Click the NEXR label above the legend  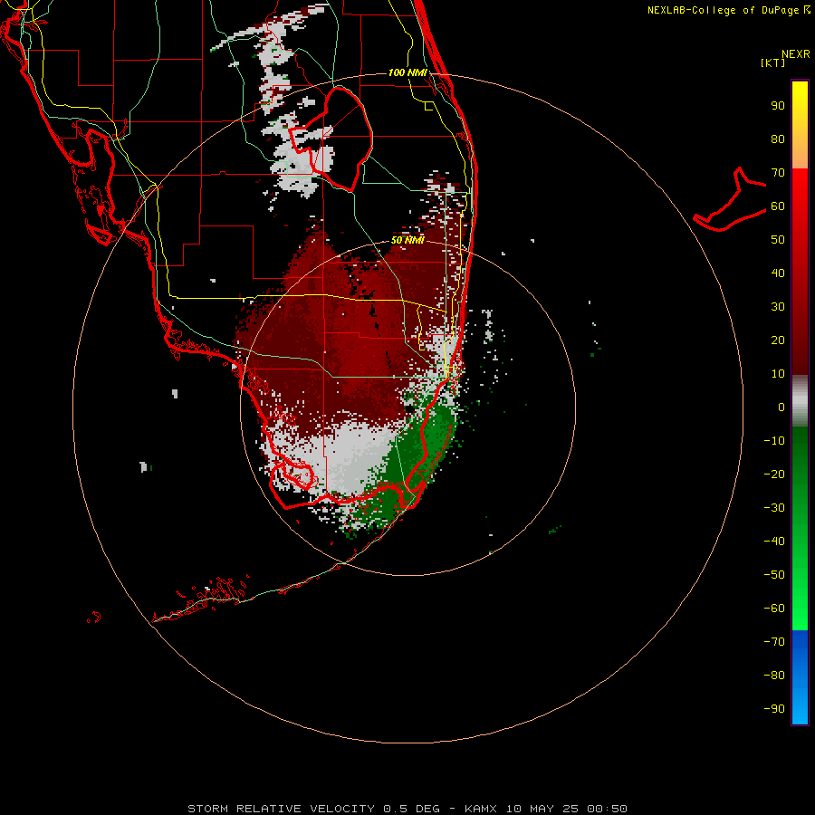click(795, 54)
